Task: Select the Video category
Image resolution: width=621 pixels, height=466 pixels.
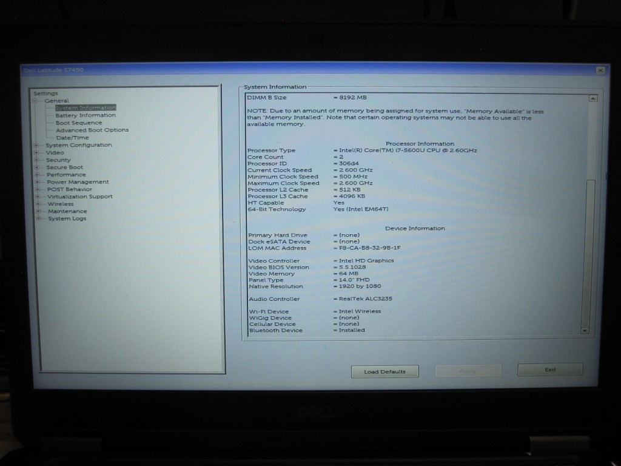Action: point(55,152)
